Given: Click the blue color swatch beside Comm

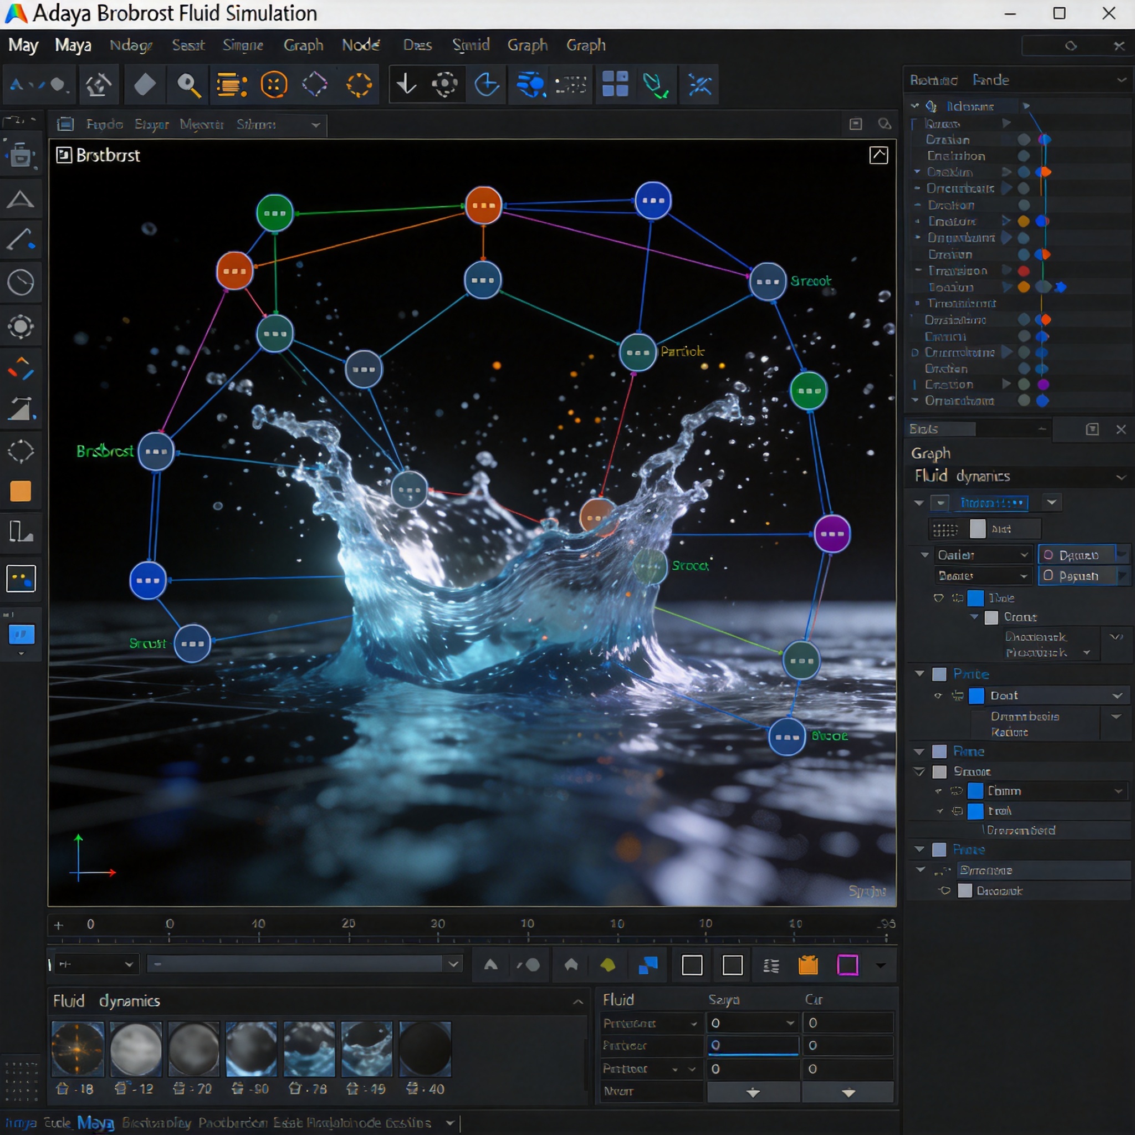Looking at the screenshot, I should click(975, 791).
